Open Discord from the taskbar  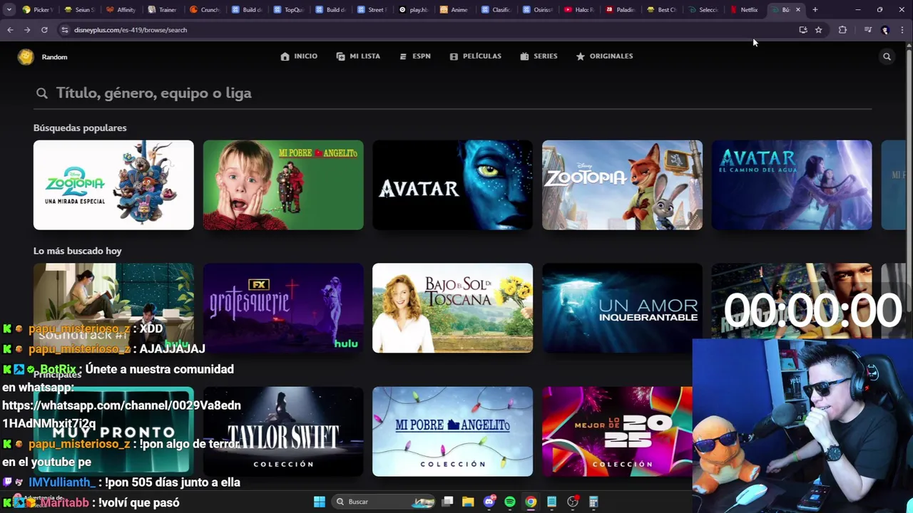[489, 502]
